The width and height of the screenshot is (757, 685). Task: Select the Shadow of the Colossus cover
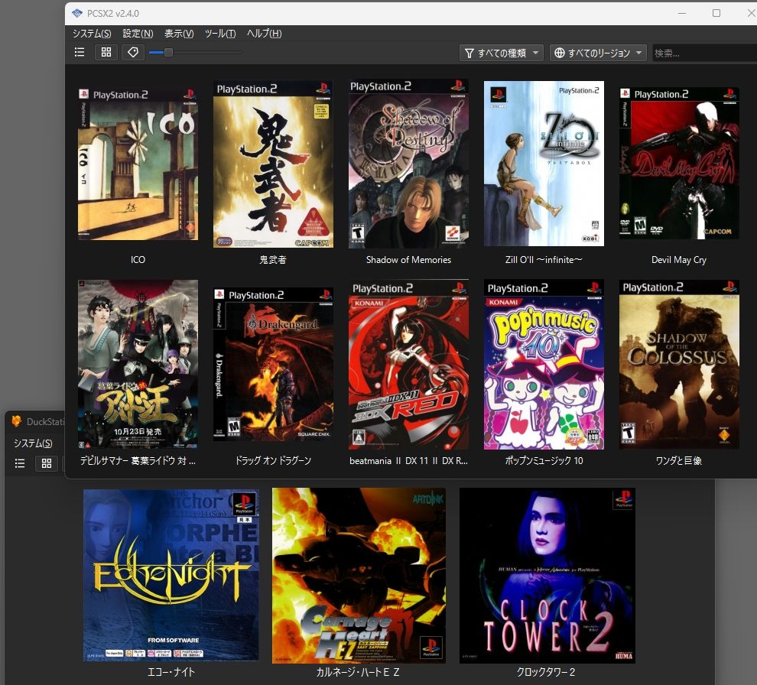tap(679, 365)
